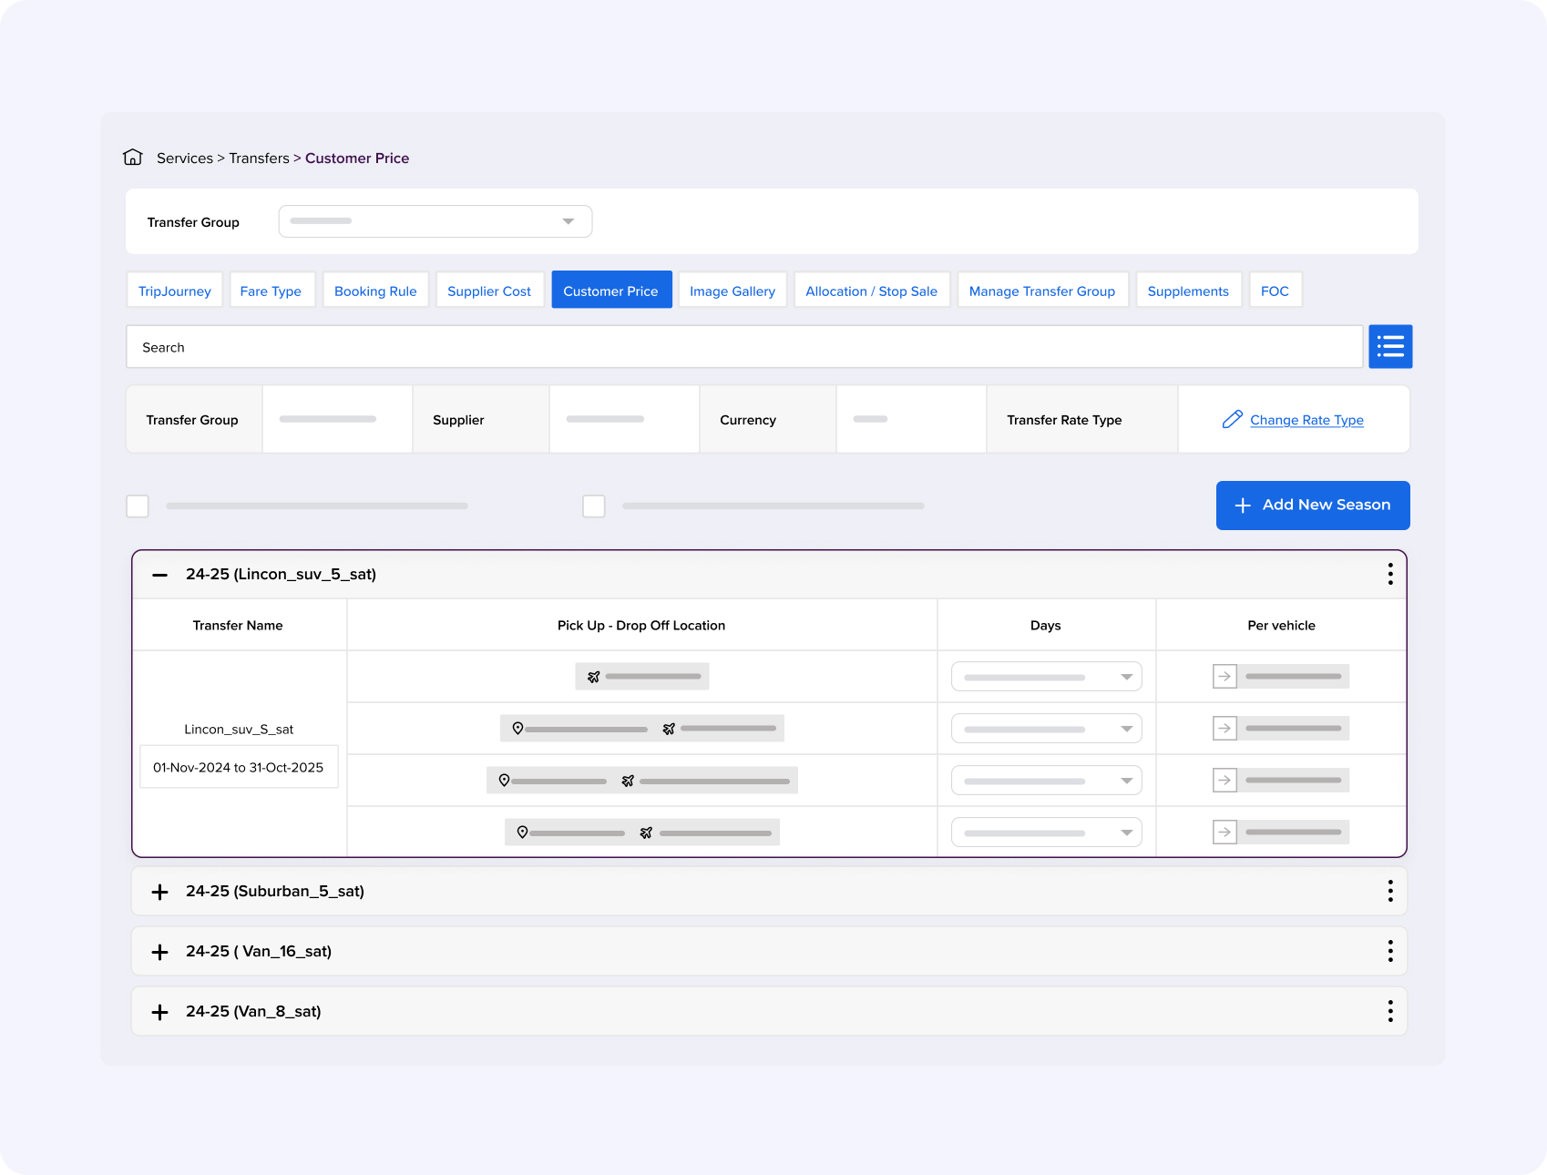Click the Lincon_suv_S_sat transfer name
This screenshot has width=1547, height=1175.
[239, 730]
